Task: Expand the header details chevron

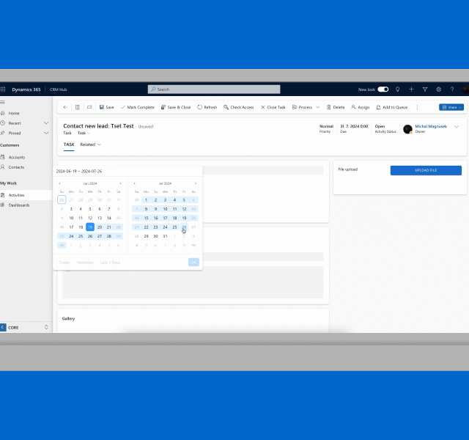Action: [x=457, y=127]
